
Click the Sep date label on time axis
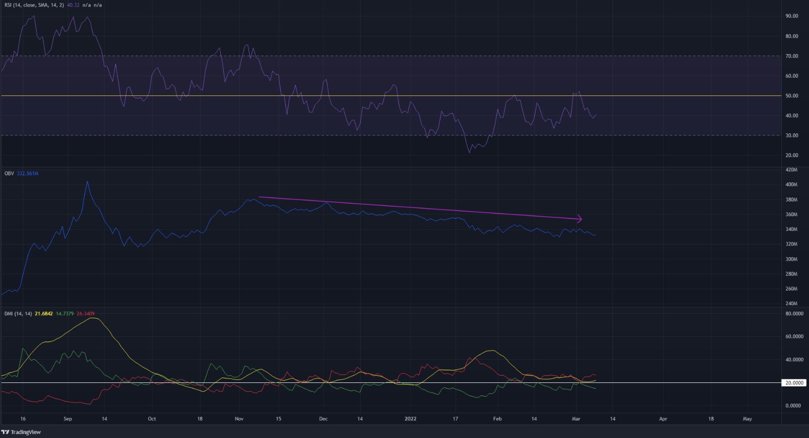point(68,419)
